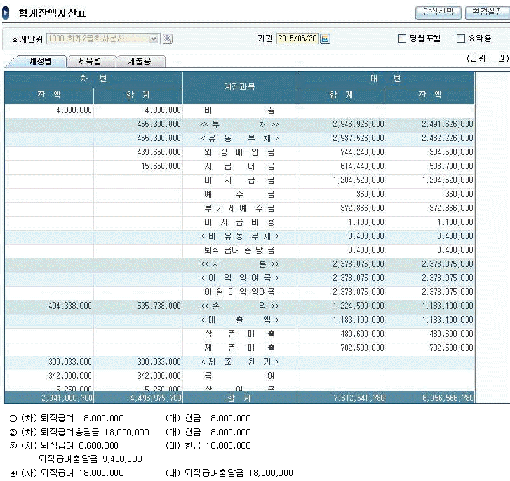The width and height of the screenshot is (510, 481).
Task: Select the 퇴직급여충당금 account row
Action: pyautogui.click(x=239, y=250)
